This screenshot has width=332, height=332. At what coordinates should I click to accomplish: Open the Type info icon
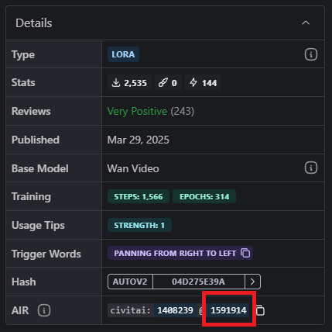[311, 54]
